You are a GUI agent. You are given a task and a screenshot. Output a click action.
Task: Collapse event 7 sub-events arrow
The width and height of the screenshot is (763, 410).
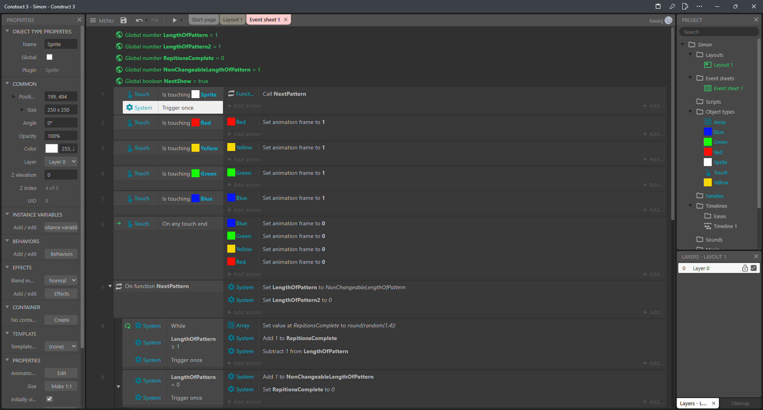110,286
